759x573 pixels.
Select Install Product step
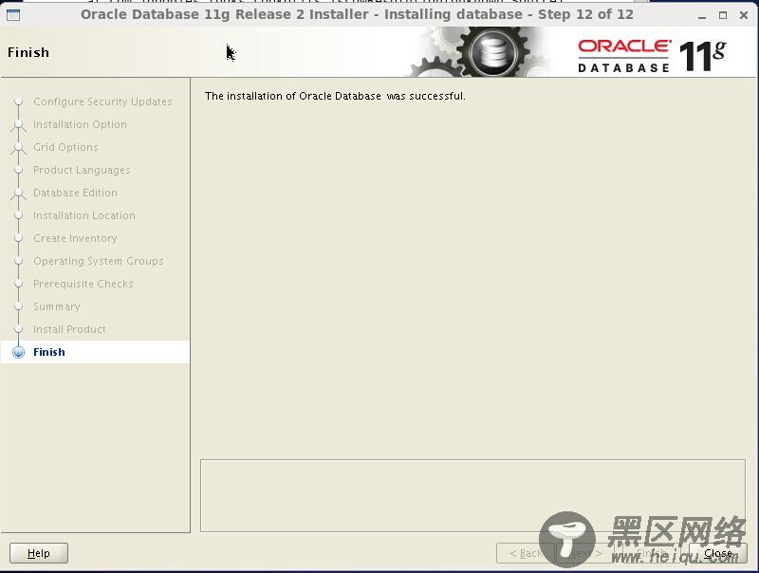69,329
